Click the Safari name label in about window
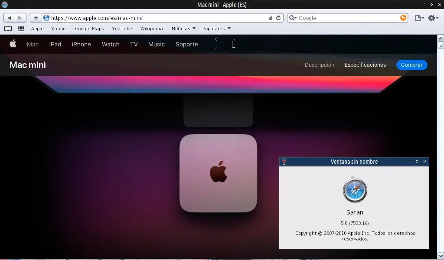This screenshot has height=260, width=444. (x=355, y=212)
